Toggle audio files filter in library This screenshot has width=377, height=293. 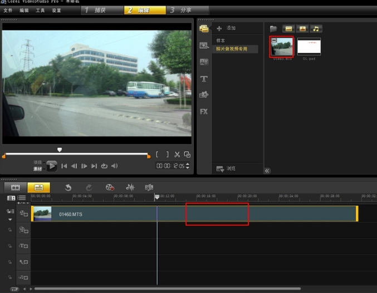316,28
